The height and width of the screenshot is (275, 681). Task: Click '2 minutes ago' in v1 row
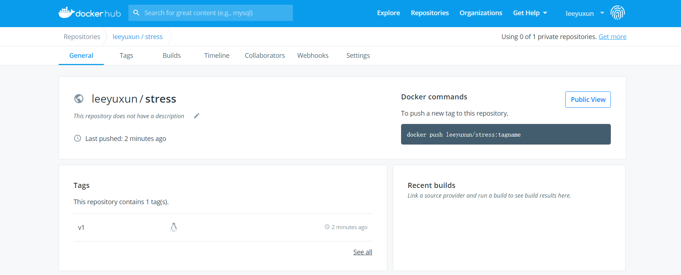pyautogui.click(x=349, y=227)
